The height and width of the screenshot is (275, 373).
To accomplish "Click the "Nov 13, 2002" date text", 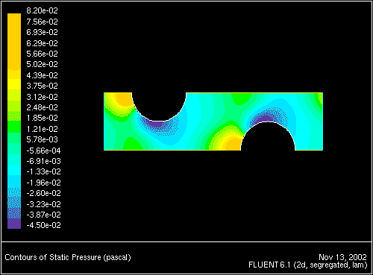I will coord(342,257).
